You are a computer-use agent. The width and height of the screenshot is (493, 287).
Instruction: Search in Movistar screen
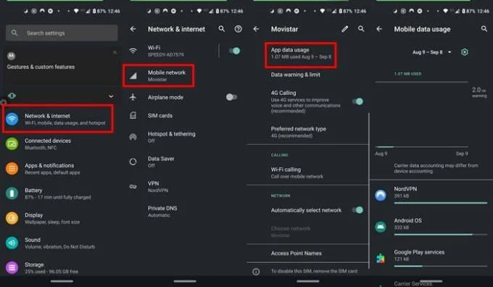[x=361, y=29]
